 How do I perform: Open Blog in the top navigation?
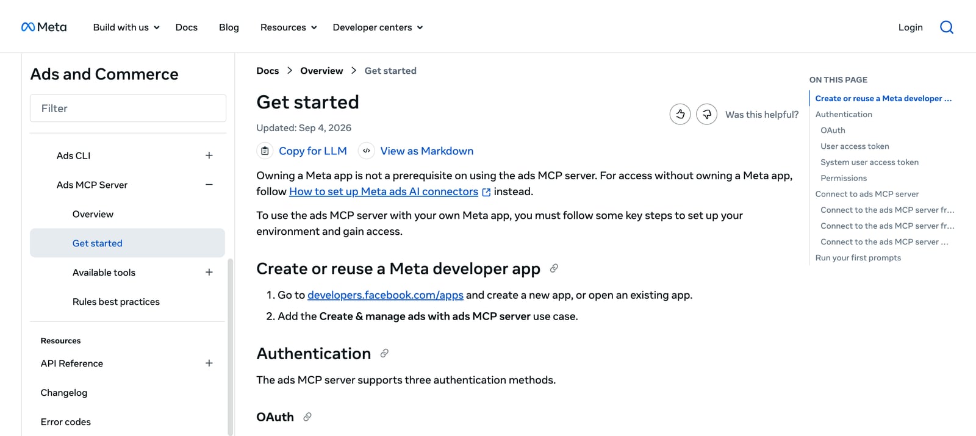click(229, 27)
